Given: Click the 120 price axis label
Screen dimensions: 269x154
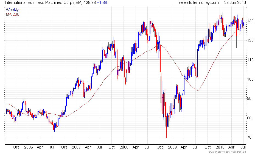Looking at the screenshot, I should (250, 41).
